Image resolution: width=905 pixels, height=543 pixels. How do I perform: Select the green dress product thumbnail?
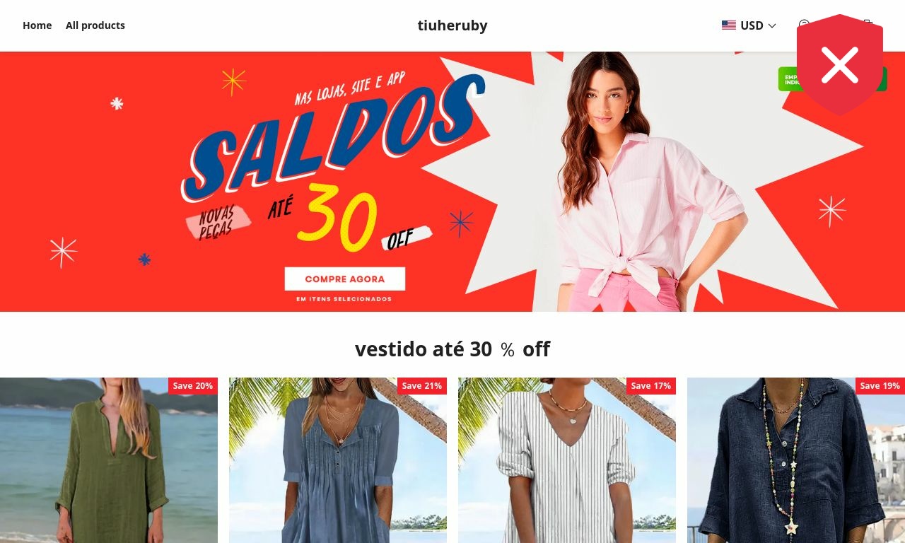pyautogui.click(x=109, y=460)
